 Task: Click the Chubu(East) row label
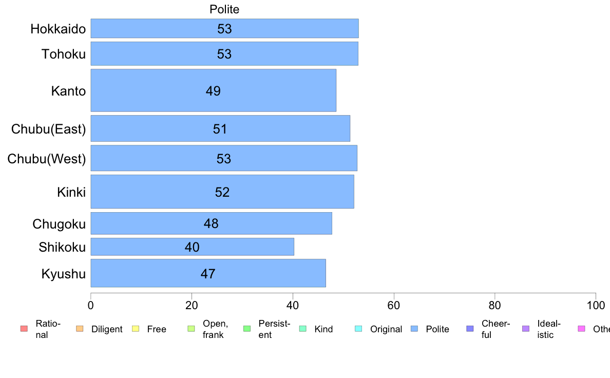(x=49, y=129)
